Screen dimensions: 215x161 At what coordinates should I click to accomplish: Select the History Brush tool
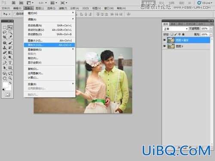10,48
